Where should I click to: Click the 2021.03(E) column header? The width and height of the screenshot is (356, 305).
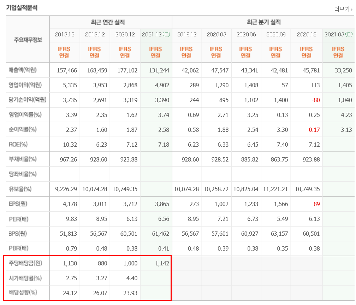(x=338, y=34)
